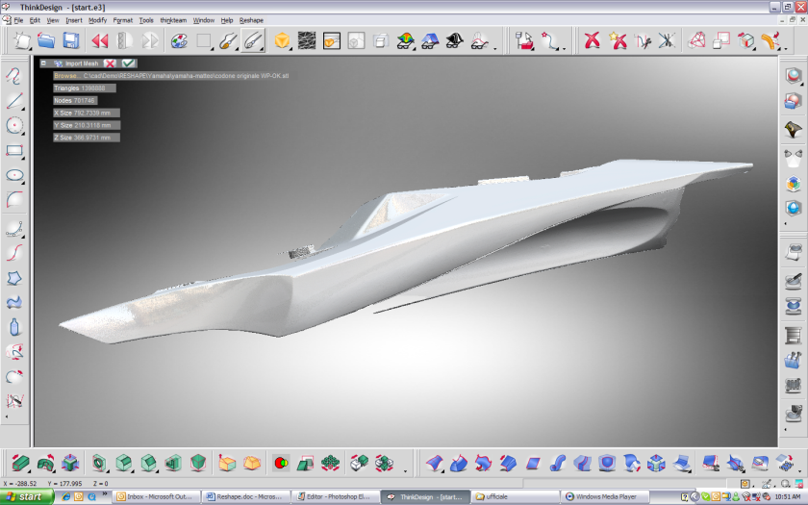Click Browse to choose mesh file
The width and height of the screenshot is (808, 505).
click(x=66, y=75)
